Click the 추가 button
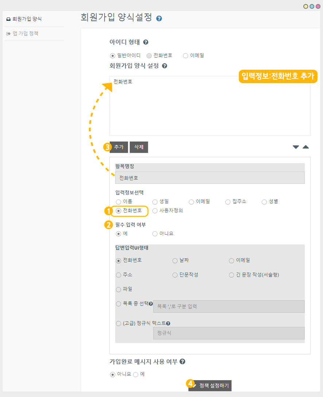The image size is (323, 397). pos(119,147)
